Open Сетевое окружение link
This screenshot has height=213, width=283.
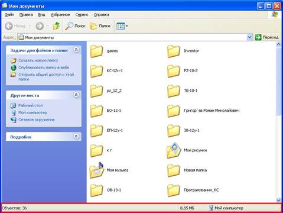pos(37,120)
